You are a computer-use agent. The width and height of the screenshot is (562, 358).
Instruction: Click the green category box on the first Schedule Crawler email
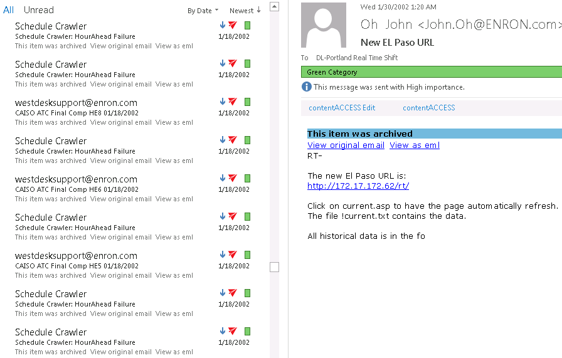pos(247,26)
